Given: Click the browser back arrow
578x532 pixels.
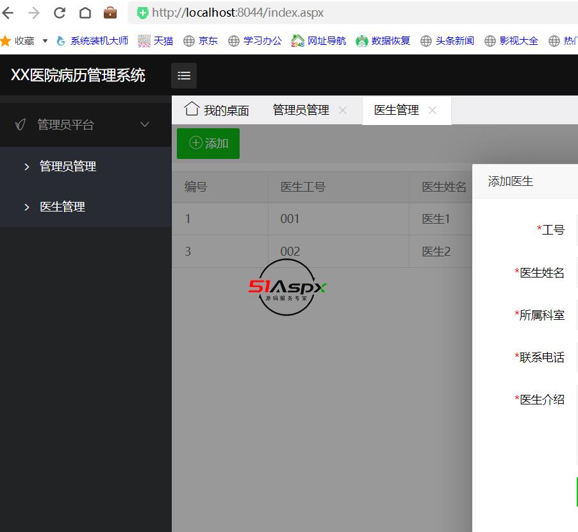Looking at the screenshot, I should (8, 13).
